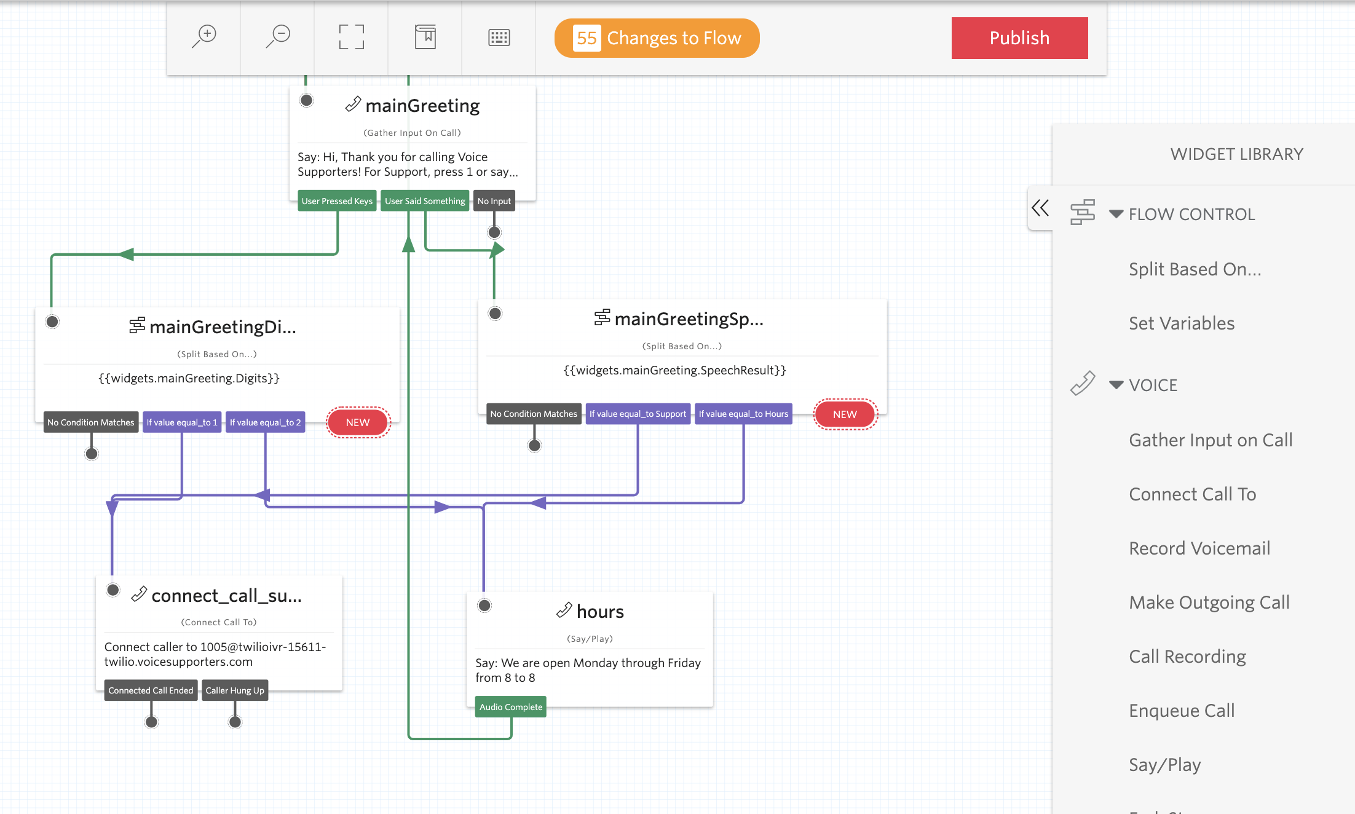Click User Said Something transition
The image size is (1355, 814).
coord(425,201)
